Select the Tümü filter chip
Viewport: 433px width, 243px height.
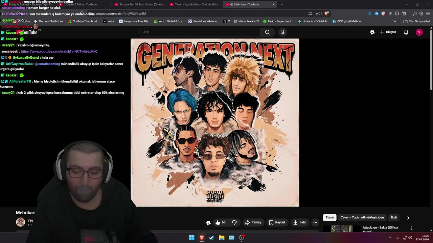point(329,218)
